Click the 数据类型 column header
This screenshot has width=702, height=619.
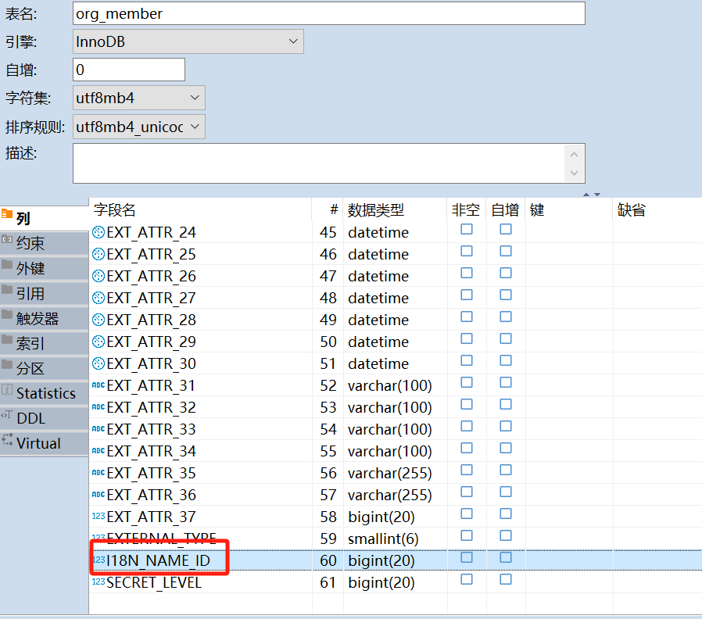click(395, 210)
